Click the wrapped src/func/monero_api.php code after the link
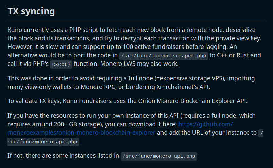Viewport: 273px width, 168px height. pyautogui.click(x=43, y=142)
